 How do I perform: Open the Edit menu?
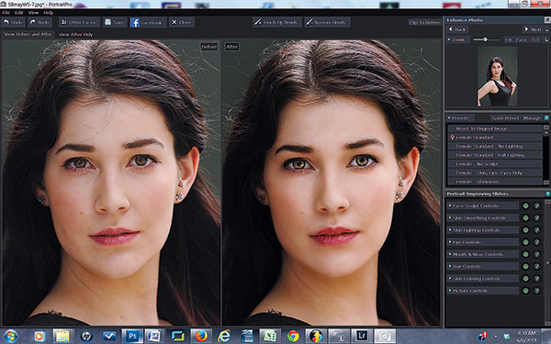pos(19,13)
